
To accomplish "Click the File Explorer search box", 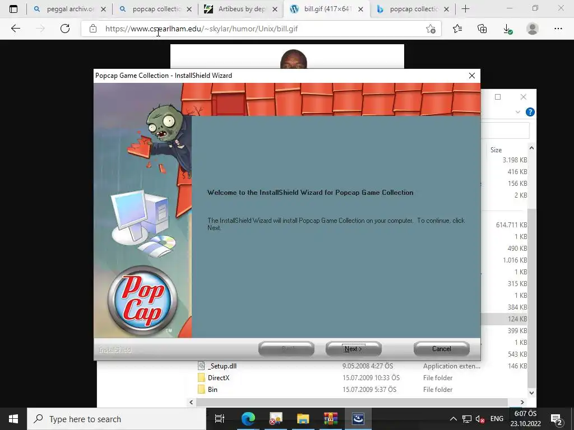I will pyautogui.click(x=505, y=130).
